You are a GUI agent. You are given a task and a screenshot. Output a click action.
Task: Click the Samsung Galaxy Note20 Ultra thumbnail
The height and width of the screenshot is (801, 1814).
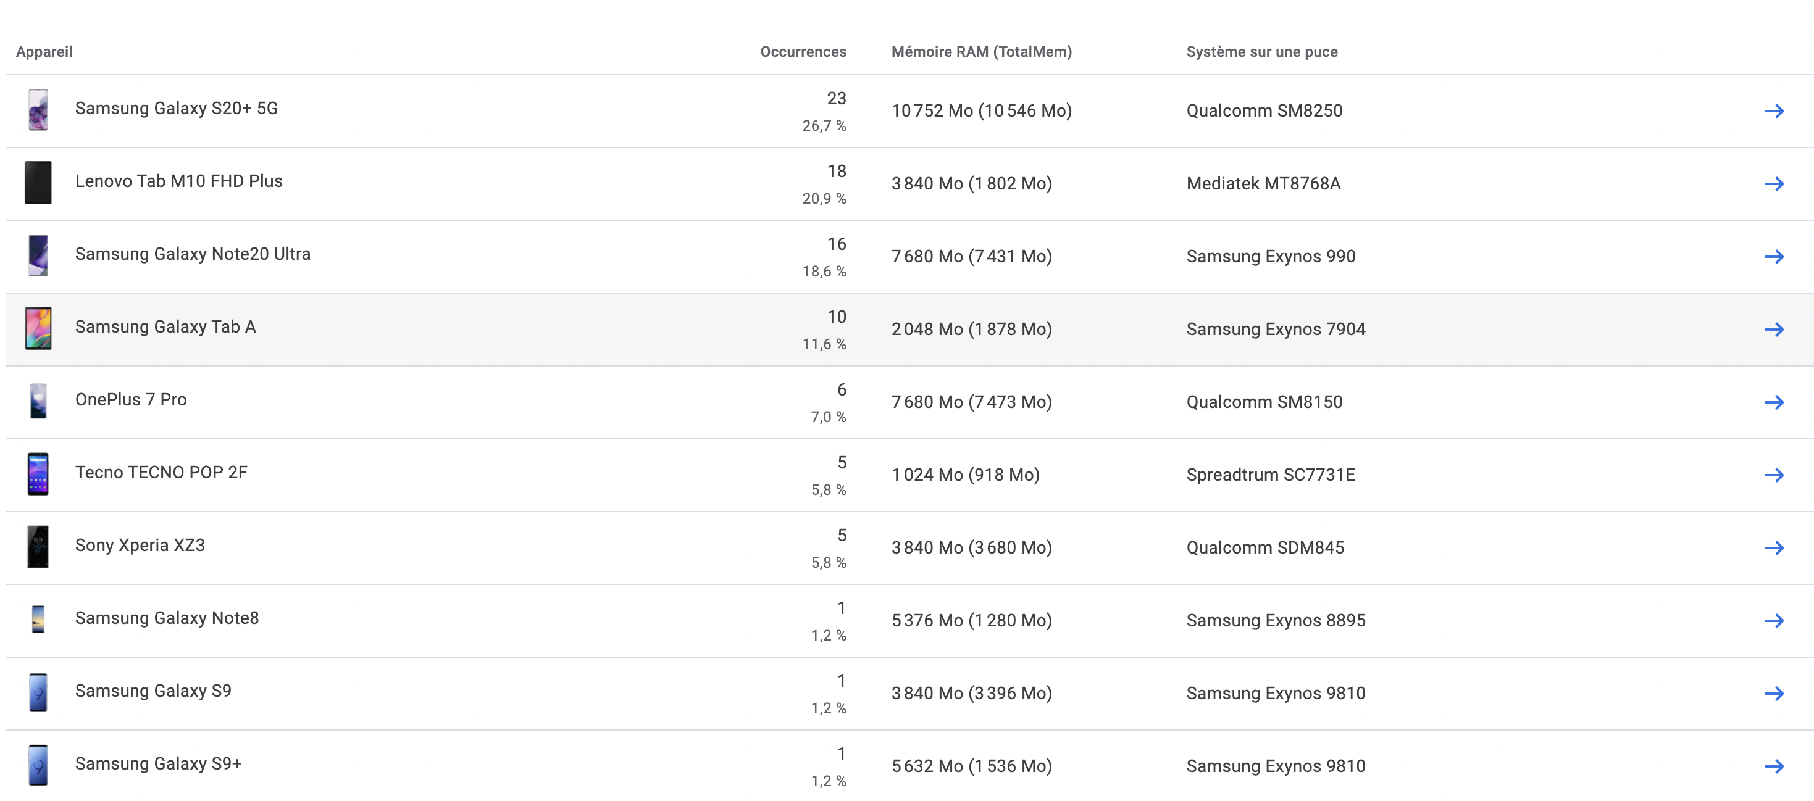(39, 256)
